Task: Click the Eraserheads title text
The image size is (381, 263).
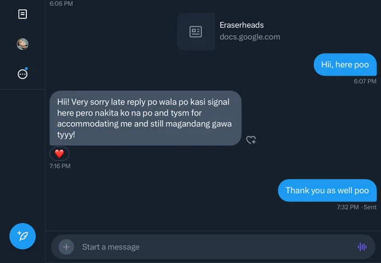Action: [241, 25]
